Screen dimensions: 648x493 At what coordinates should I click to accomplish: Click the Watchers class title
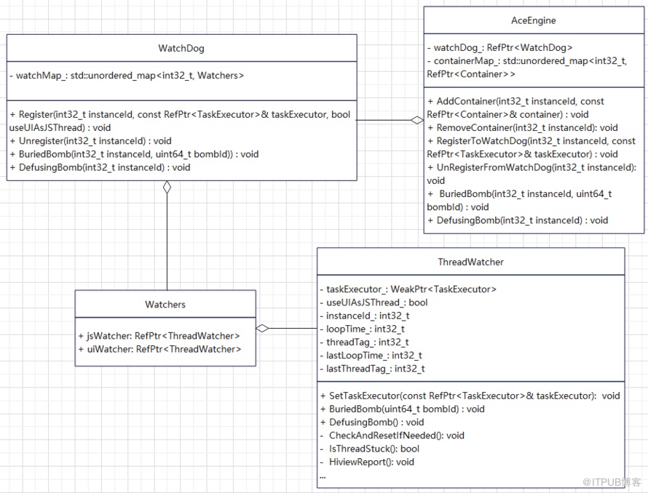pyautogui.click(x=165, y=304)
